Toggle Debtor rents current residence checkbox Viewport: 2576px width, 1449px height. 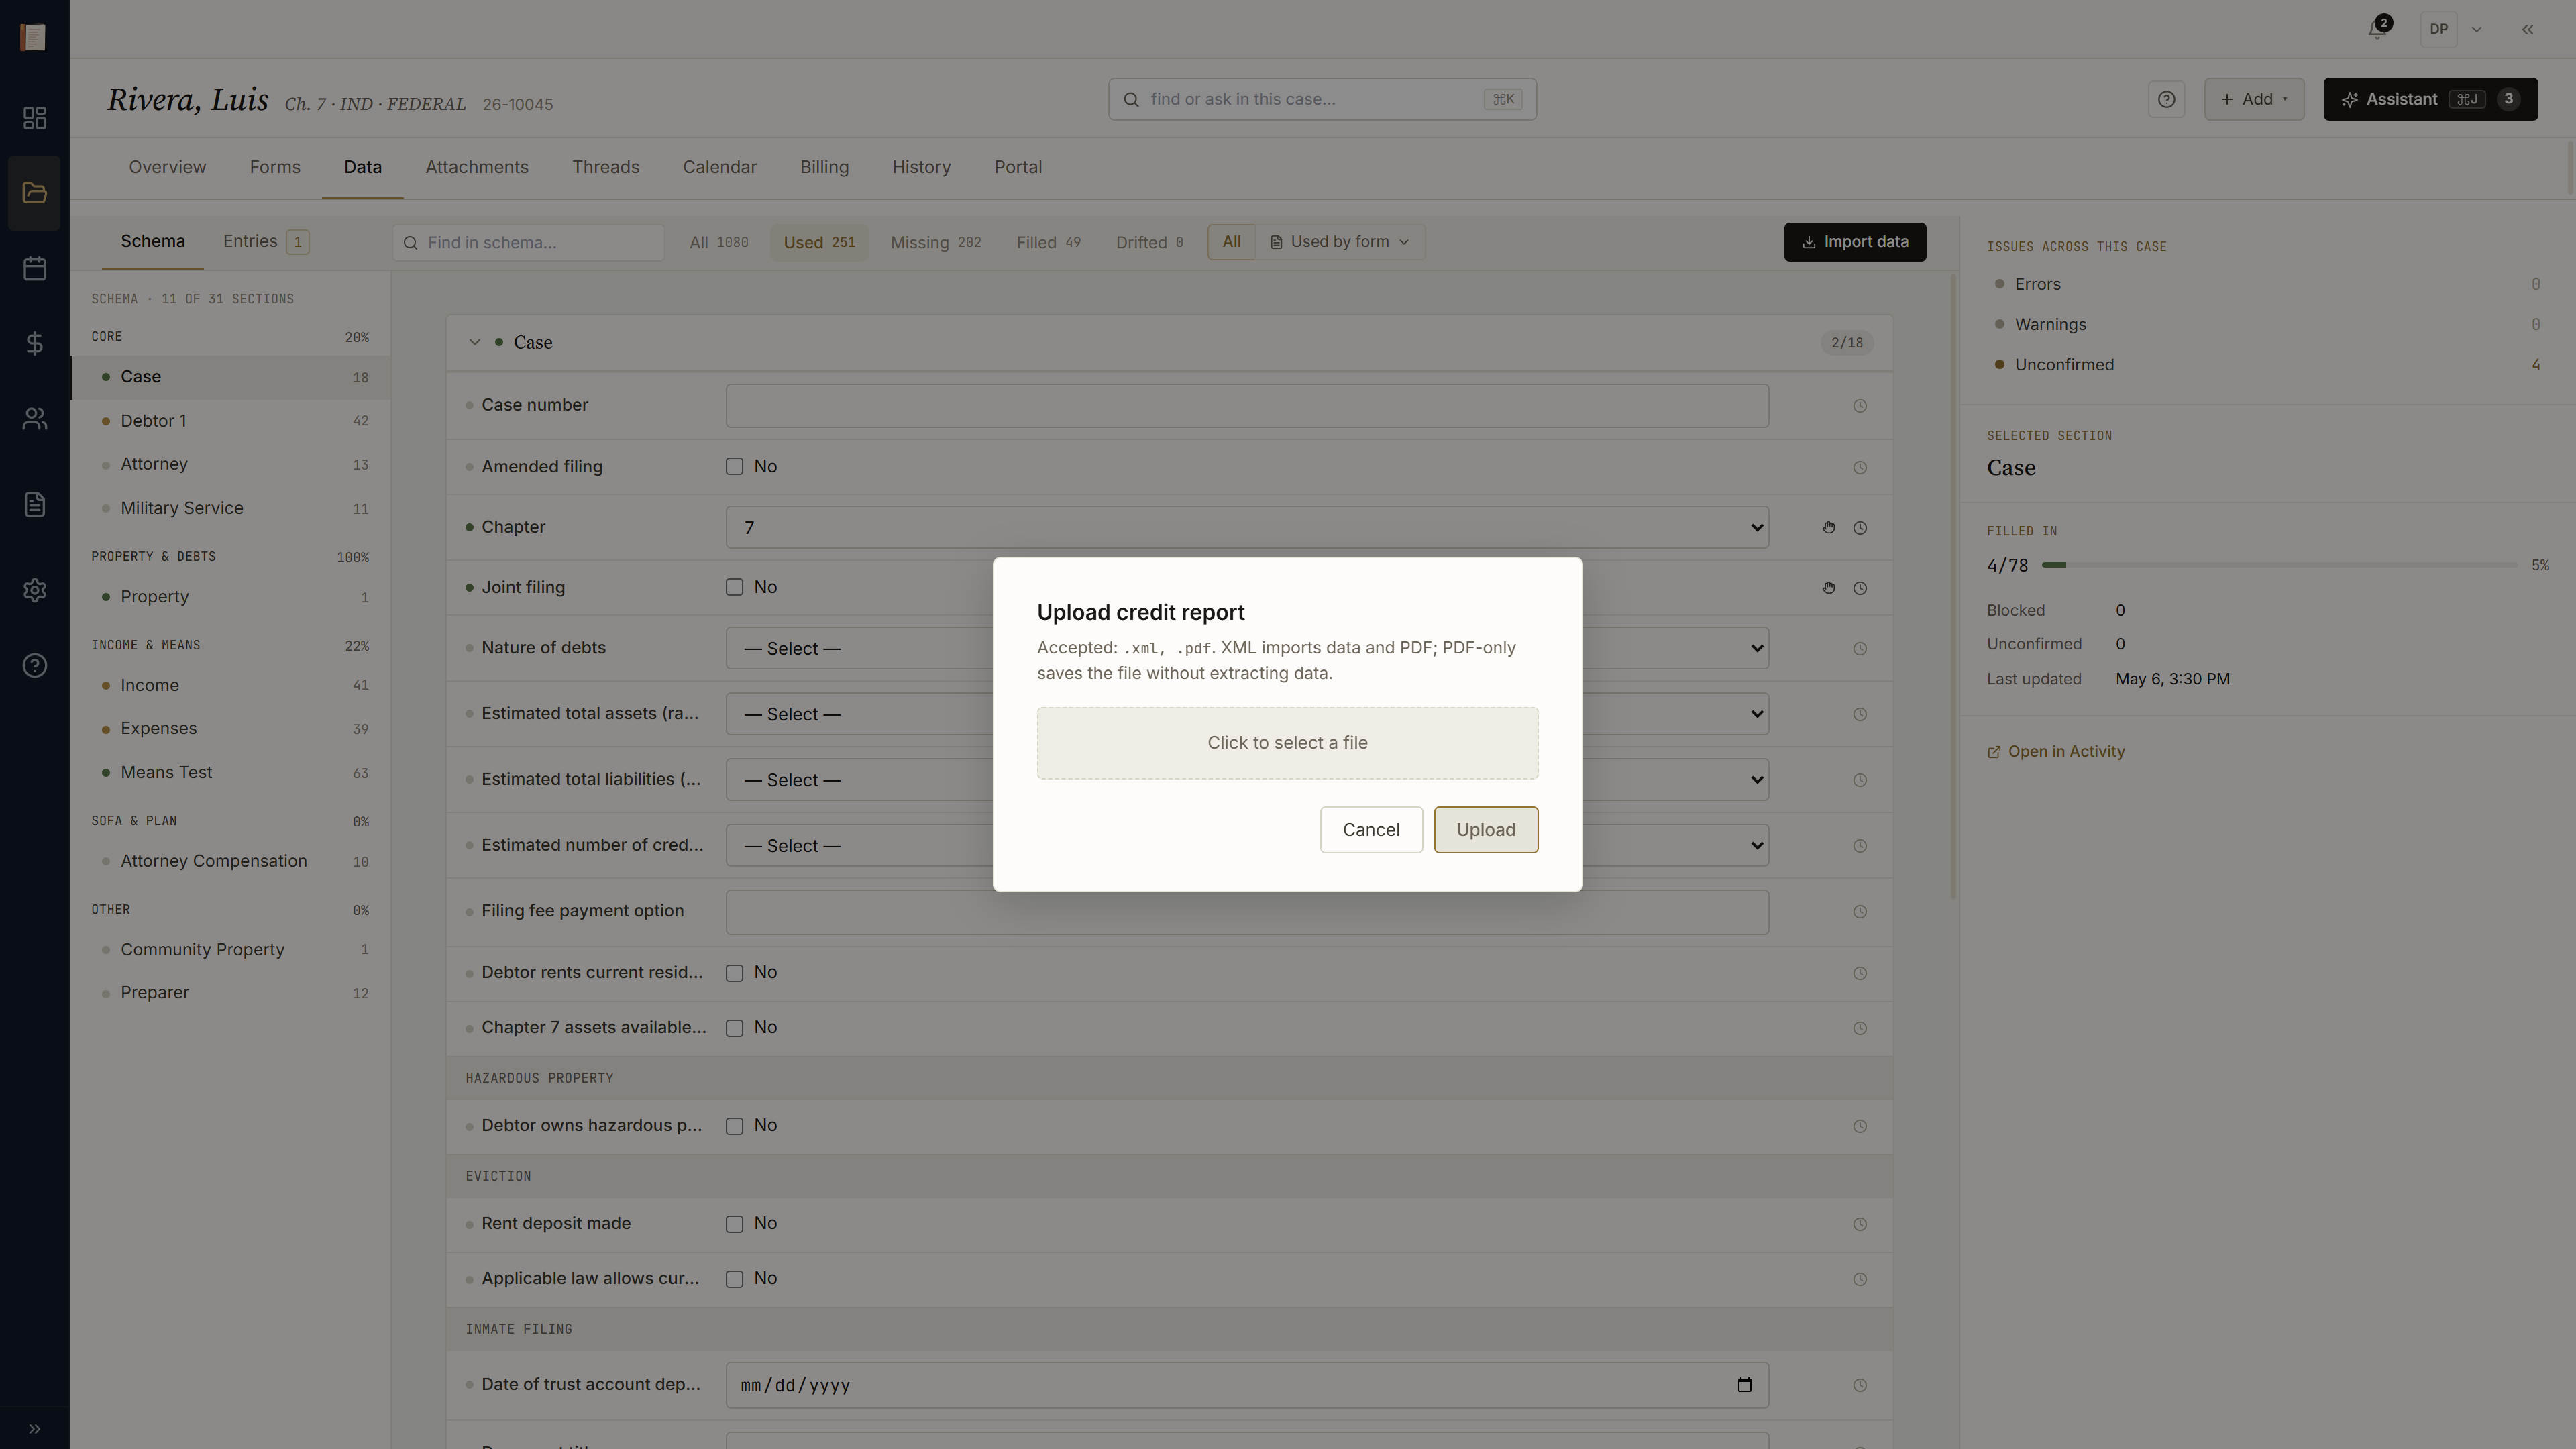click(734, 973)
